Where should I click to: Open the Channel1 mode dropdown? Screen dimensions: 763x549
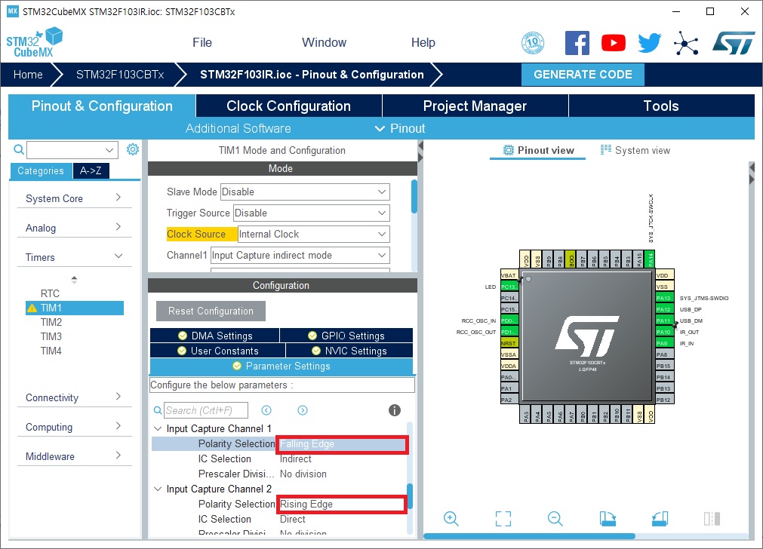coord(300,256)
